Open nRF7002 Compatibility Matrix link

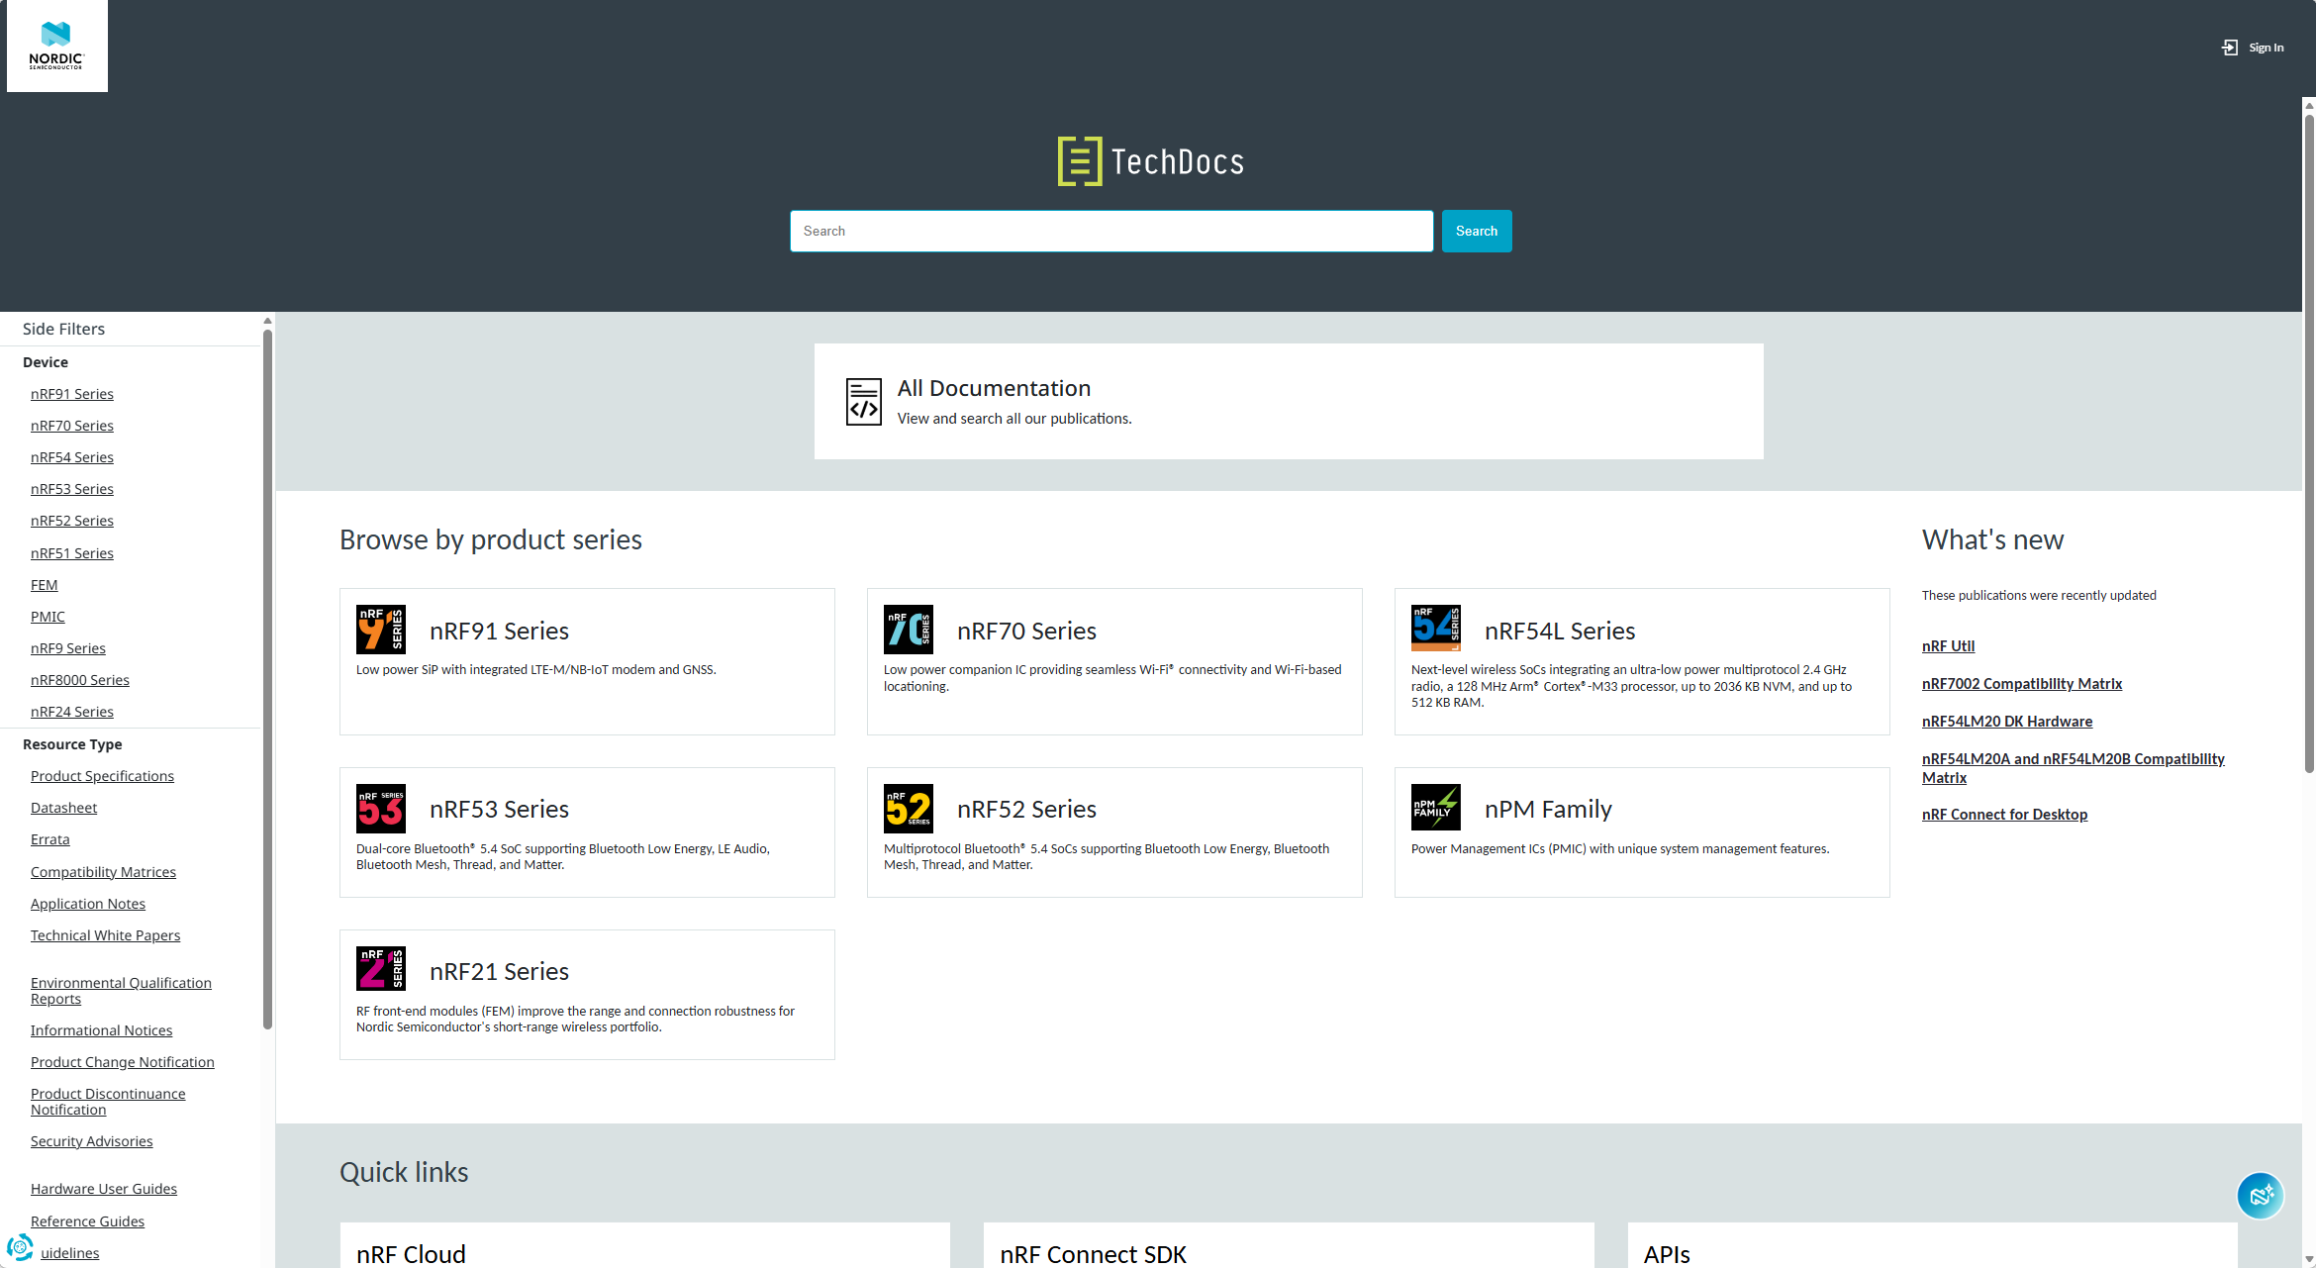click(x=2022, y=684)
